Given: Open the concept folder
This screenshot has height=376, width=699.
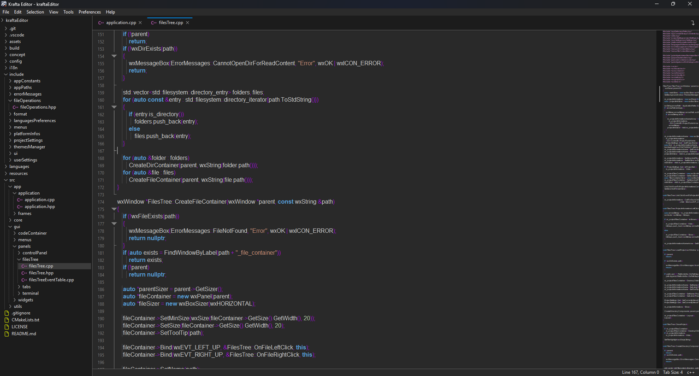Looking at the screenshot, I should (x=17, y=55).
